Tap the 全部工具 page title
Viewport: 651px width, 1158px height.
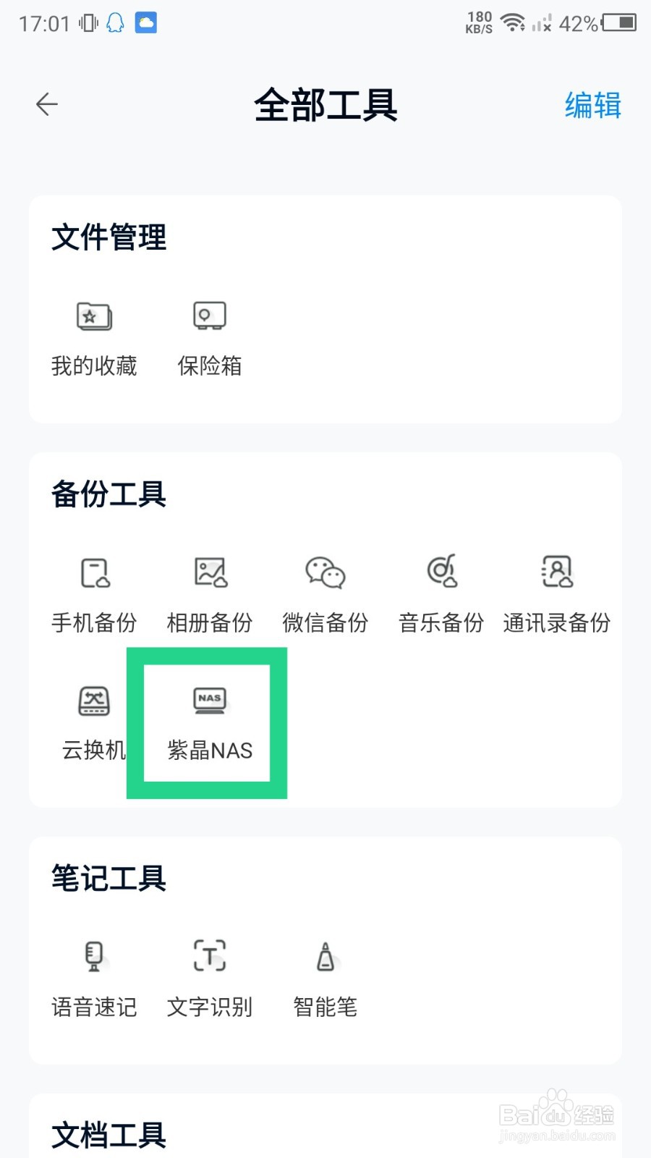tap(325, 105)
